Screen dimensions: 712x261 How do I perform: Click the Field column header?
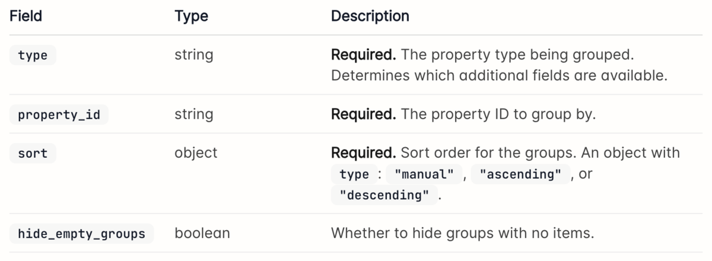[x=26, y=16]
